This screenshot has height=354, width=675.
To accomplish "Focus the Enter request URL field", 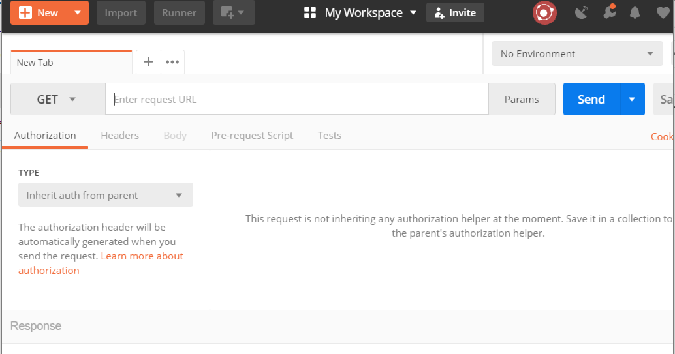I will 297,99.
